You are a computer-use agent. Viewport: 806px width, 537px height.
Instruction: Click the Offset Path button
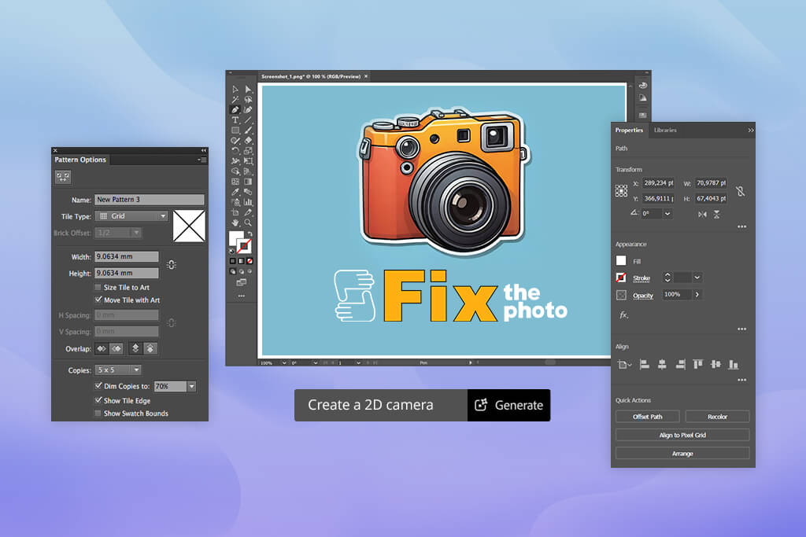pyautogui.click(x=648, y=417)
